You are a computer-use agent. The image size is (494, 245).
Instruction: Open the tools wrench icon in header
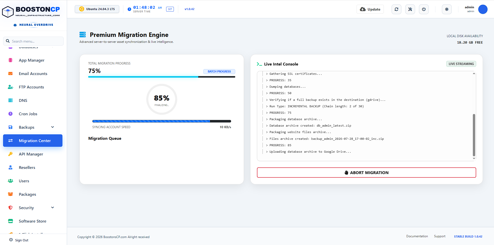coord(410,9)
